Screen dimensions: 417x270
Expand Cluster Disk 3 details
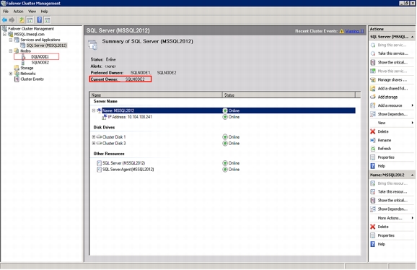pos(94,143)
